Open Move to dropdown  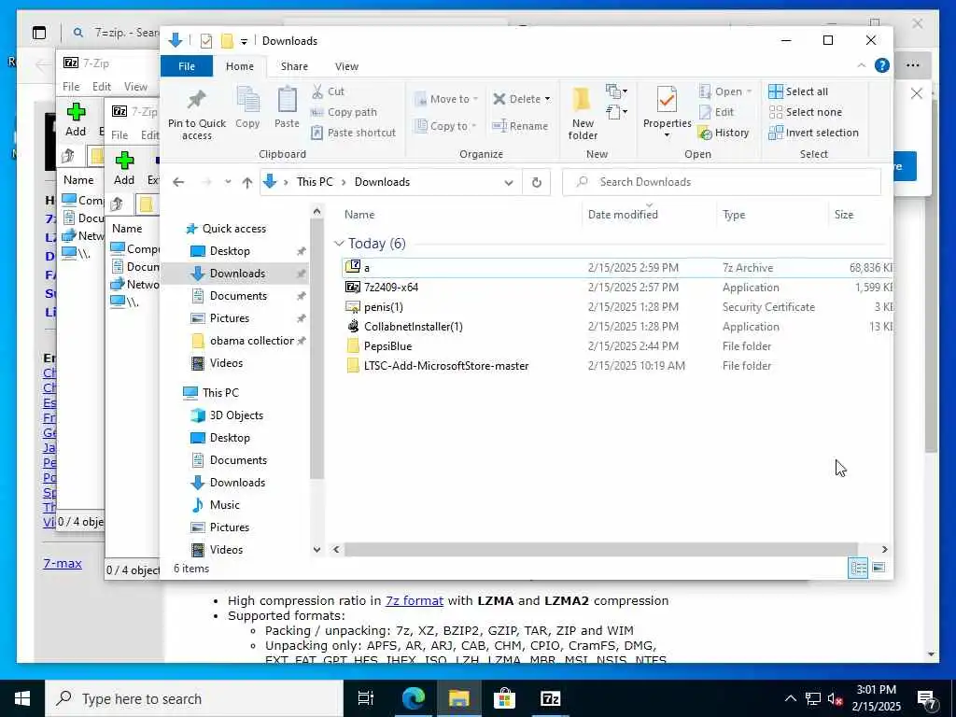point(445,99)
